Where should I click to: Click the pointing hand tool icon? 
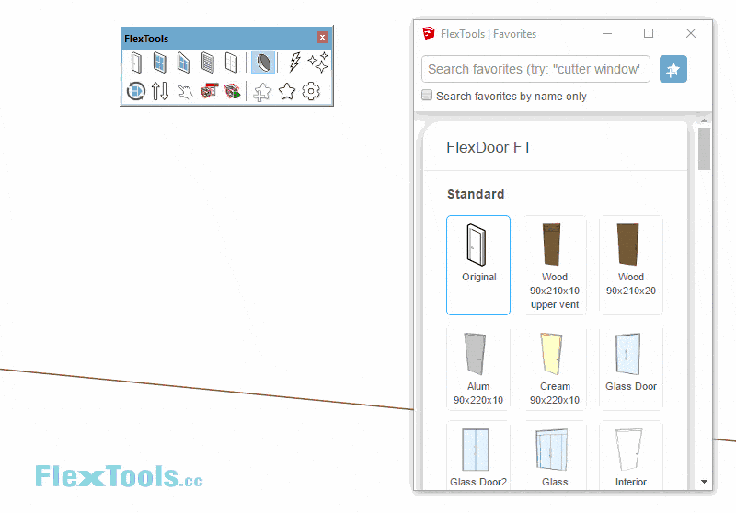(x=186, y=91)
